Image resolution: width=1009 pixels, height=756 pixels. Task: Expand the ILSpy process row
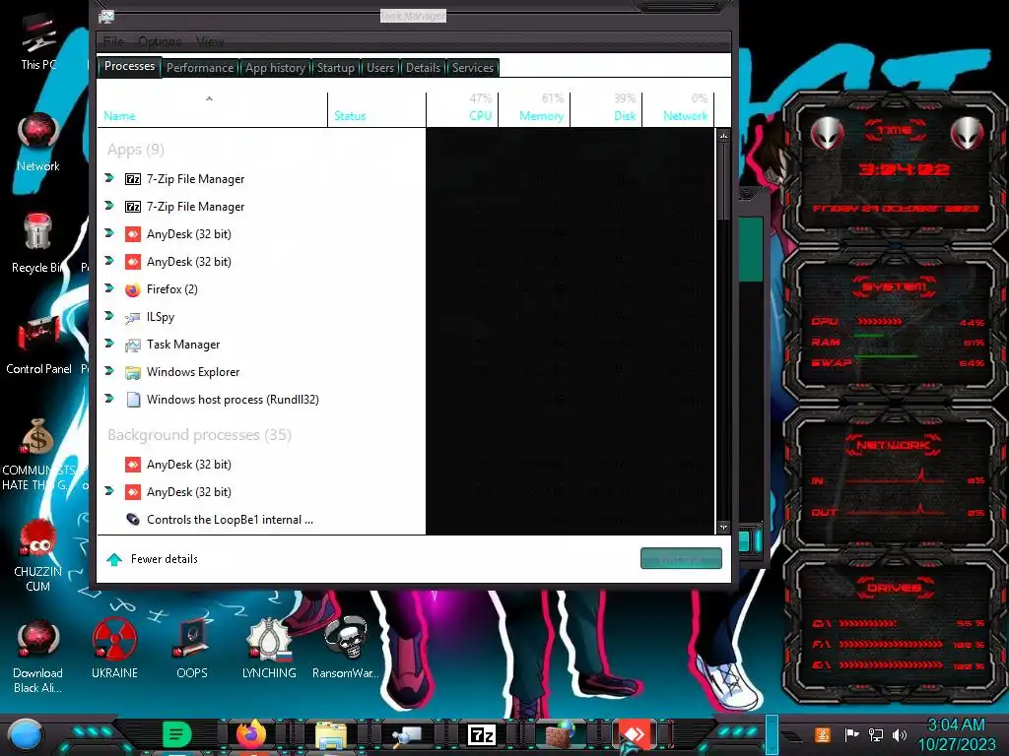click(x=109, y=316)
